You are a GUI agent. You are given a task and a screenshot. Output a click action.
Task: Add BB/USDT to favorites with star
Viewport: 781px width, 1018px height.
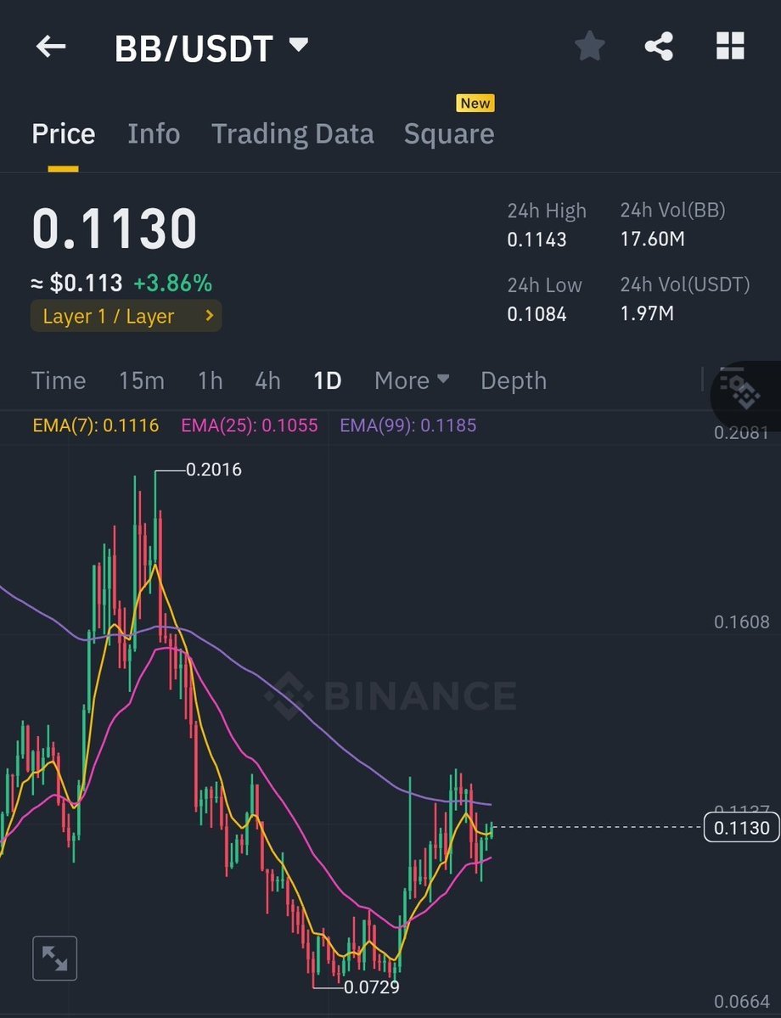pyautogui.click(x=589, y=47)
